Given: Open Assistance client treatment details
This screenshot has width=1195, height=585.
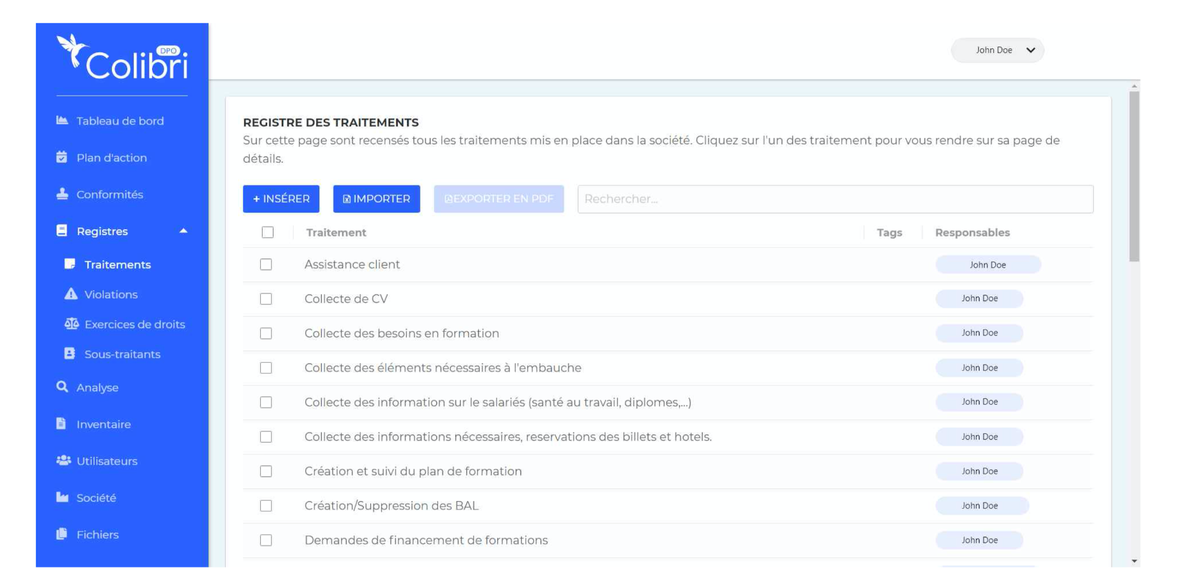Looking at the screenshot, I should tap(352, 264).
